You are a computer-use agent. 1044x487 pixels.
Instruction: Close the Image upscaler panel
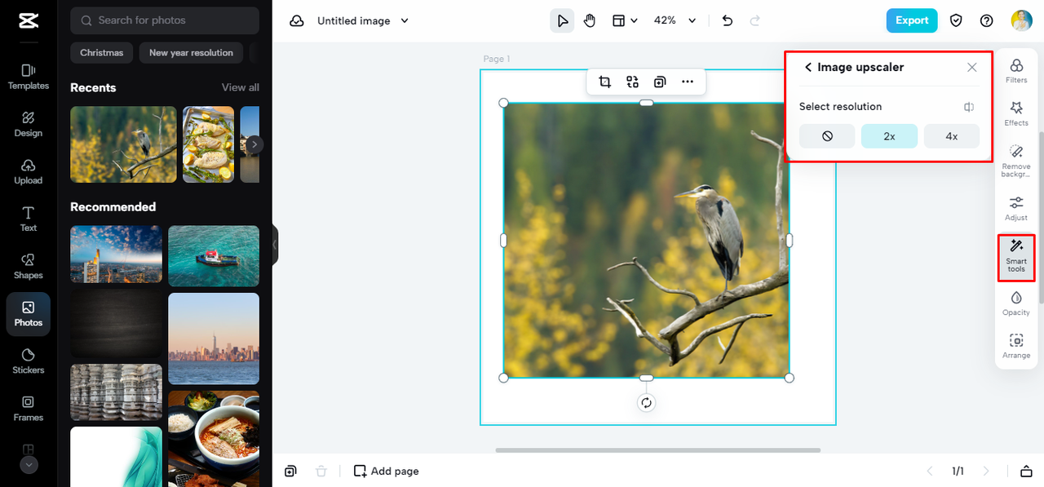tap(972, 68)
